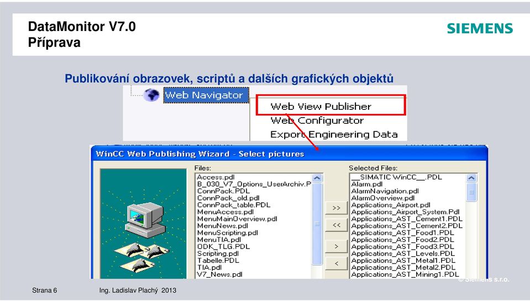Select Applications_AST_Levels.PDL entry
This screenshot has width=530, height=301.
[x=403, y=254]
